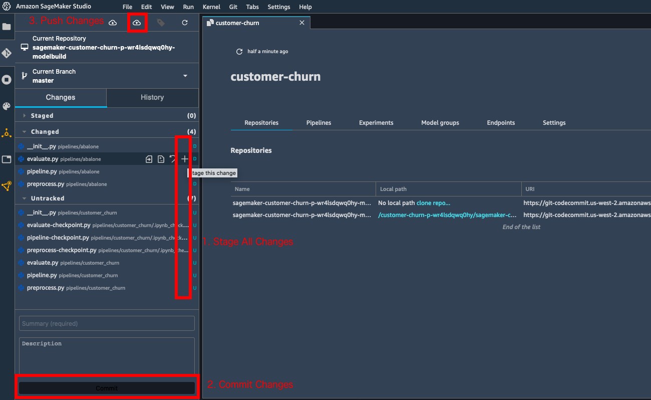The height and width of the screenshot is (400, 651).
Task: Click the Description text area
Action: click(107, 356)
